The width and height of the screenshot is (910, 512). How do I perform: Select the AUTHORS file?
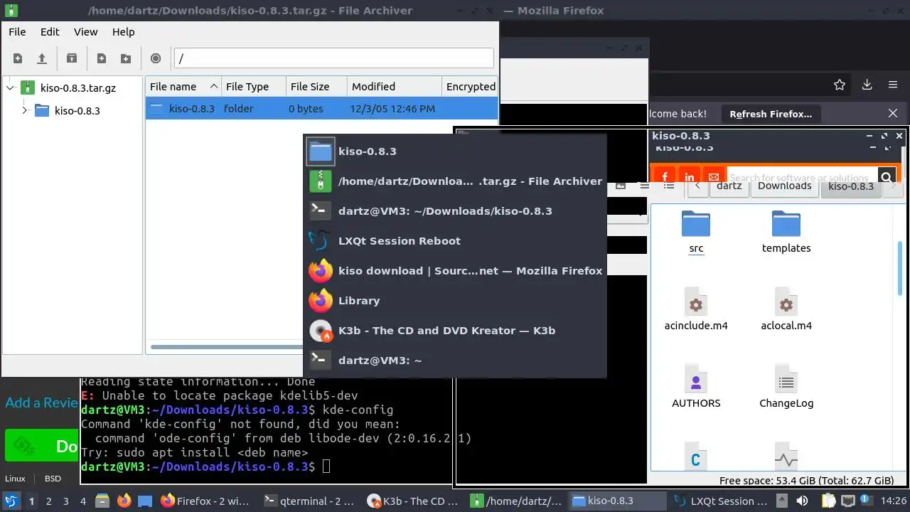(696, 386)
